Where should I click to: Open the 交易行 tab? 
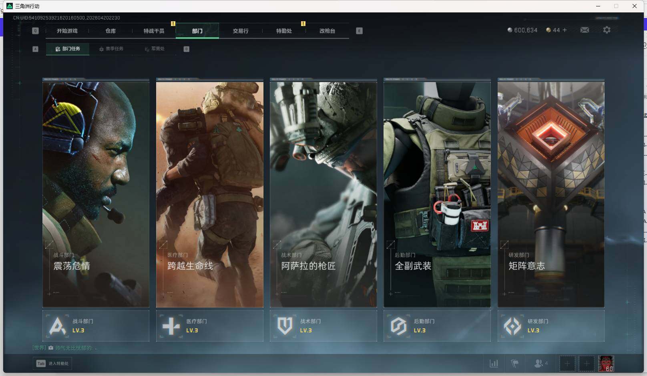[x=241, y=31]
